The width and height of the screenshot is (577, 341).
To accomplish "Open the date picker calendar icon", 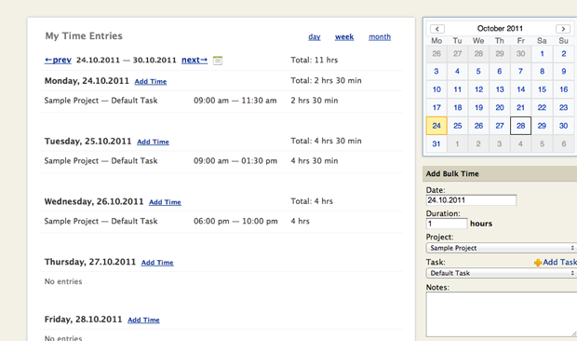I will point(218,60).
